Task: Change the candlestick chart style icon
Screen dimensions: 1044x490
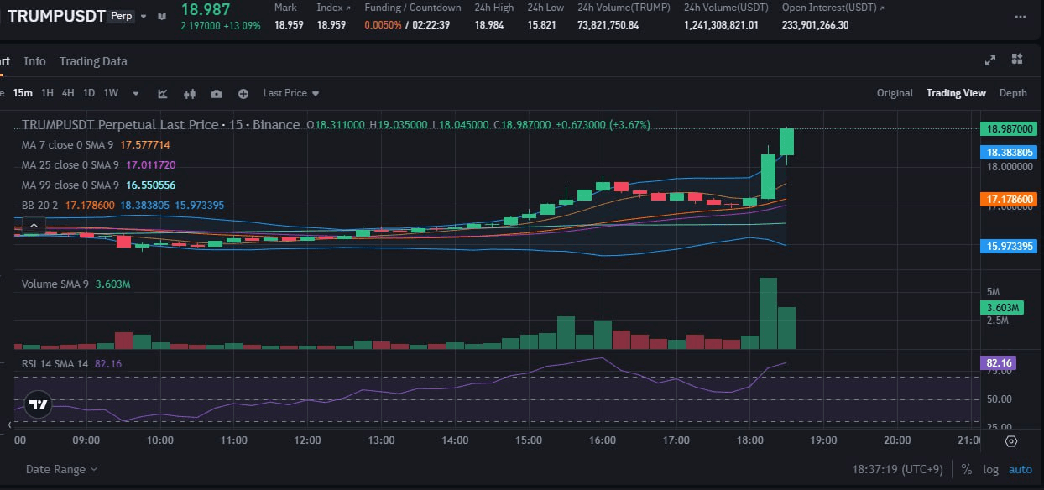Action: pyautogui.click(x=189, y=93)
